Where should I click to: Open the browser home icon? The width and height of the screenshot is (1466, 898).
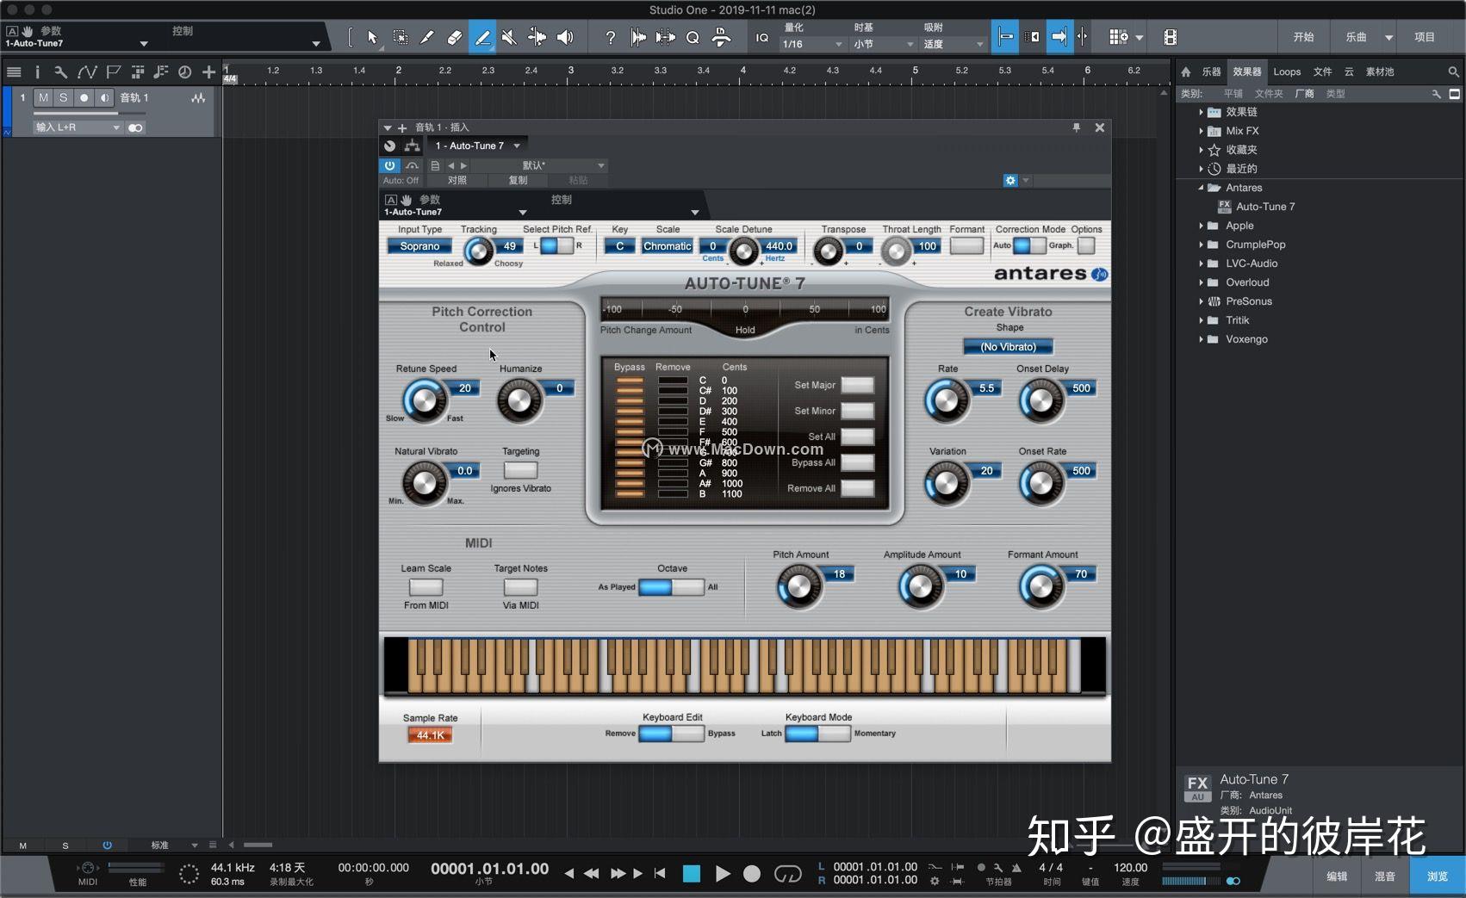[x=1186, y=71]
